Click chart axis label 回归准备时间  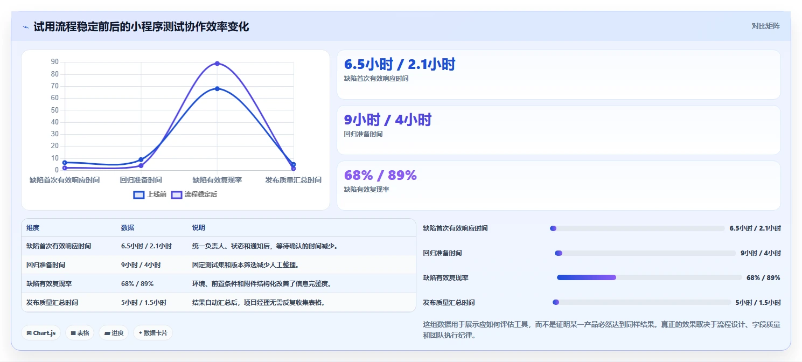[141, 180]
